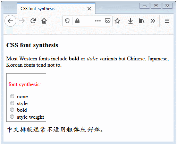Screen dimensions: 177x144
Task: Reload the page with refresh icon
Action: 33,21
